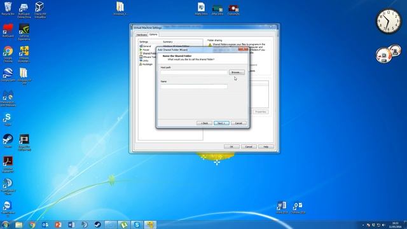Switch to Skype on the taskbar

(x=137, y=225)
